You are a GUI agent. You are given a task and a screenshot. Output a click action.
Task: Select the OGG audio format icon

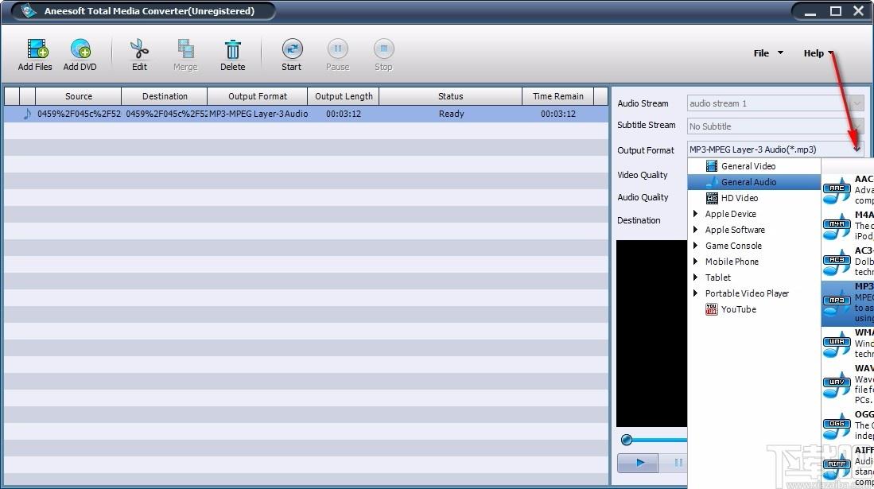pos(837,425)
